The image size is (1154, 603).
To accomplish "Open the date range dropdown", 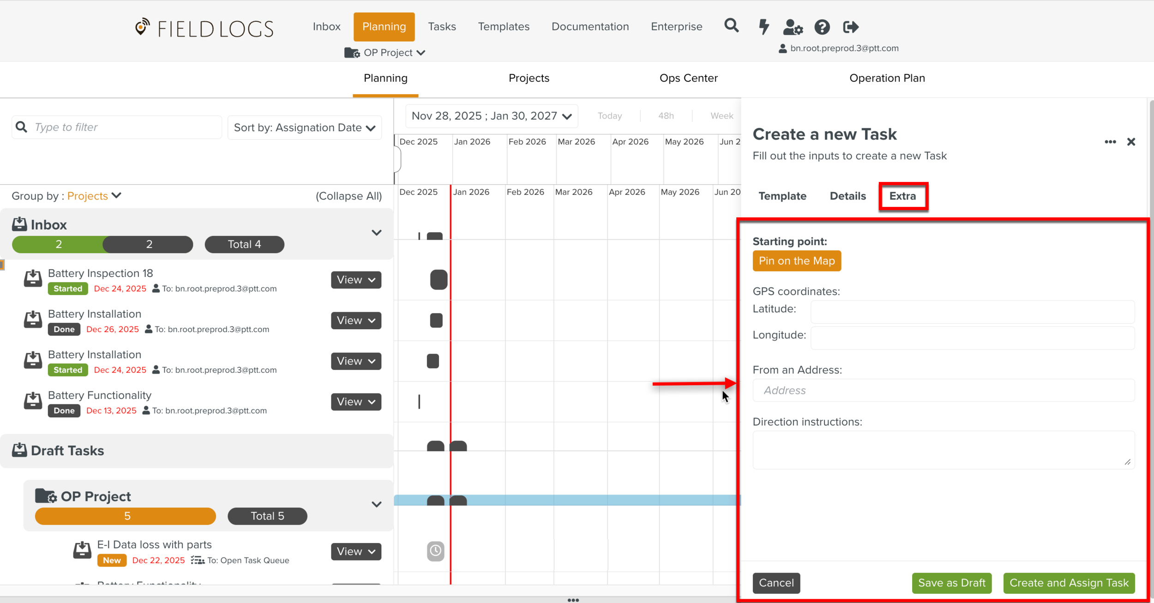I will (492, 116).
